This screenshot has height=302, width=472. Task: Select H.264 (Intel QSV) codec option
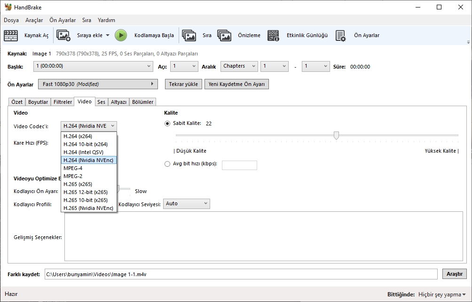click(84, 152)
